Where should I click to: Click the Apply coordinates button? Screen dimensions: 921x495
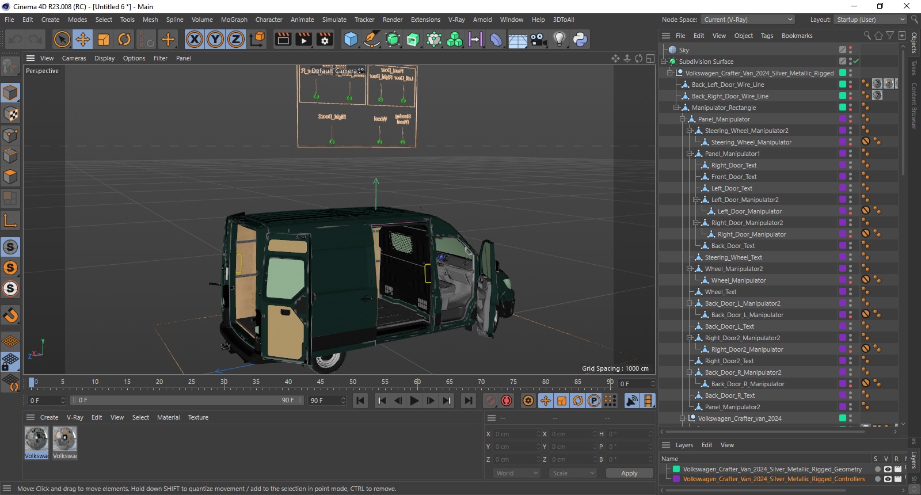pos(629,473)
